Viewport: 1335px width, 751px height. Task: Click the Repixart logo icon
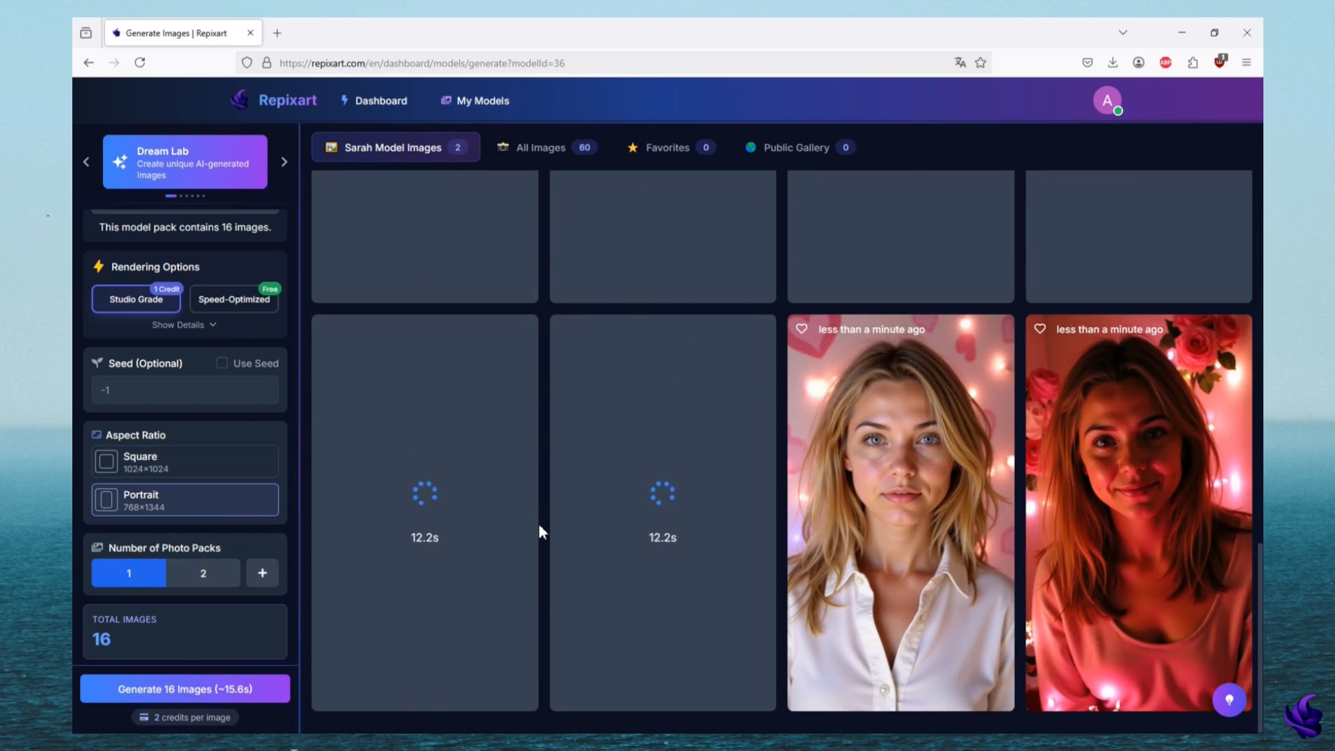point(240,100)
